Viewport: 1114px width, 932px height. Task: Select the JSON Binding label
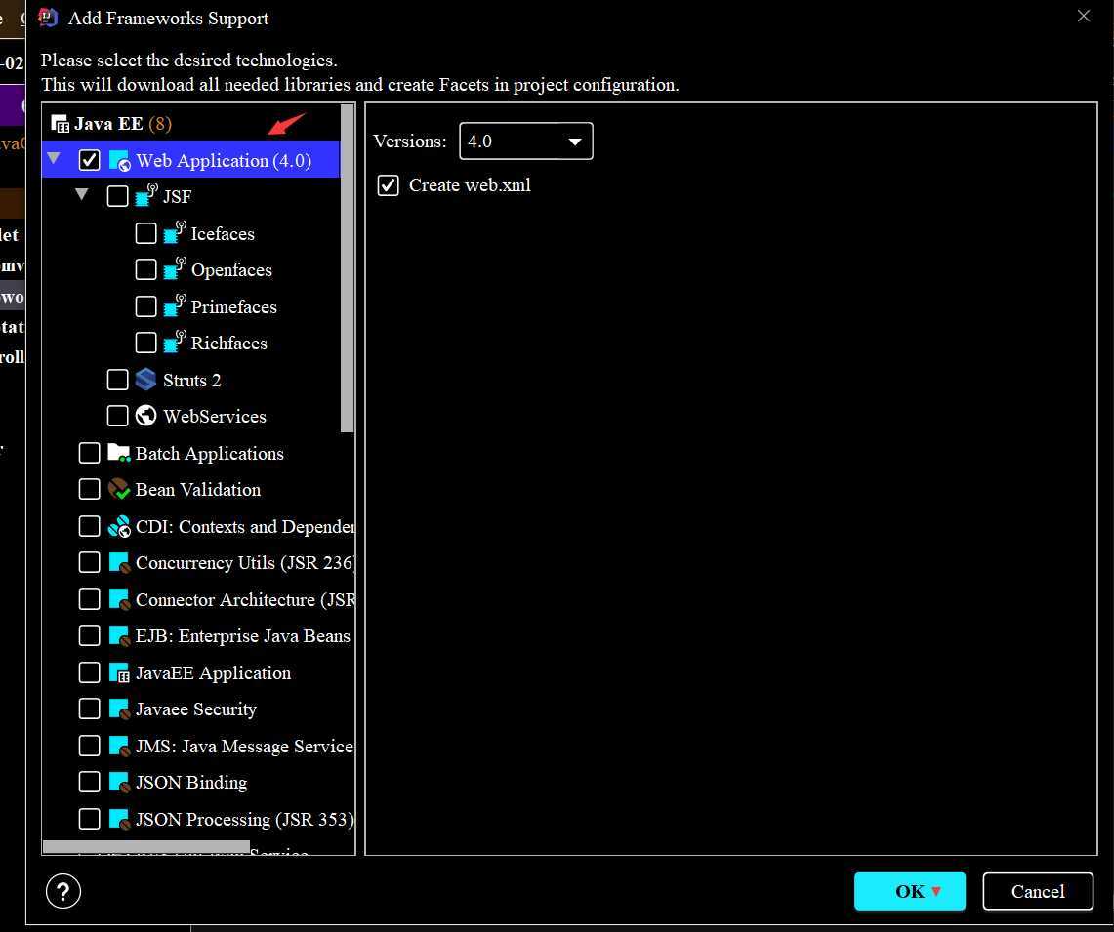pos(191,783)
